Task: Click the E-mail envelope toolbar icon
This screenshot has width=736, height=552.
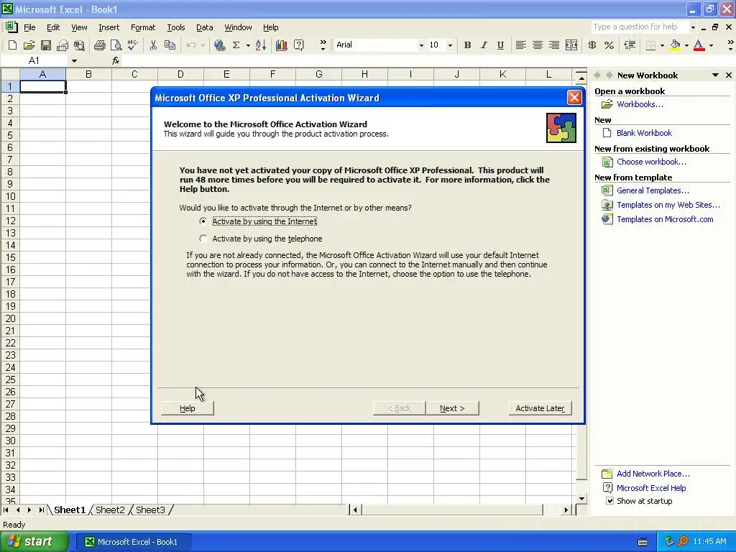Action: (x=63, y=45)
